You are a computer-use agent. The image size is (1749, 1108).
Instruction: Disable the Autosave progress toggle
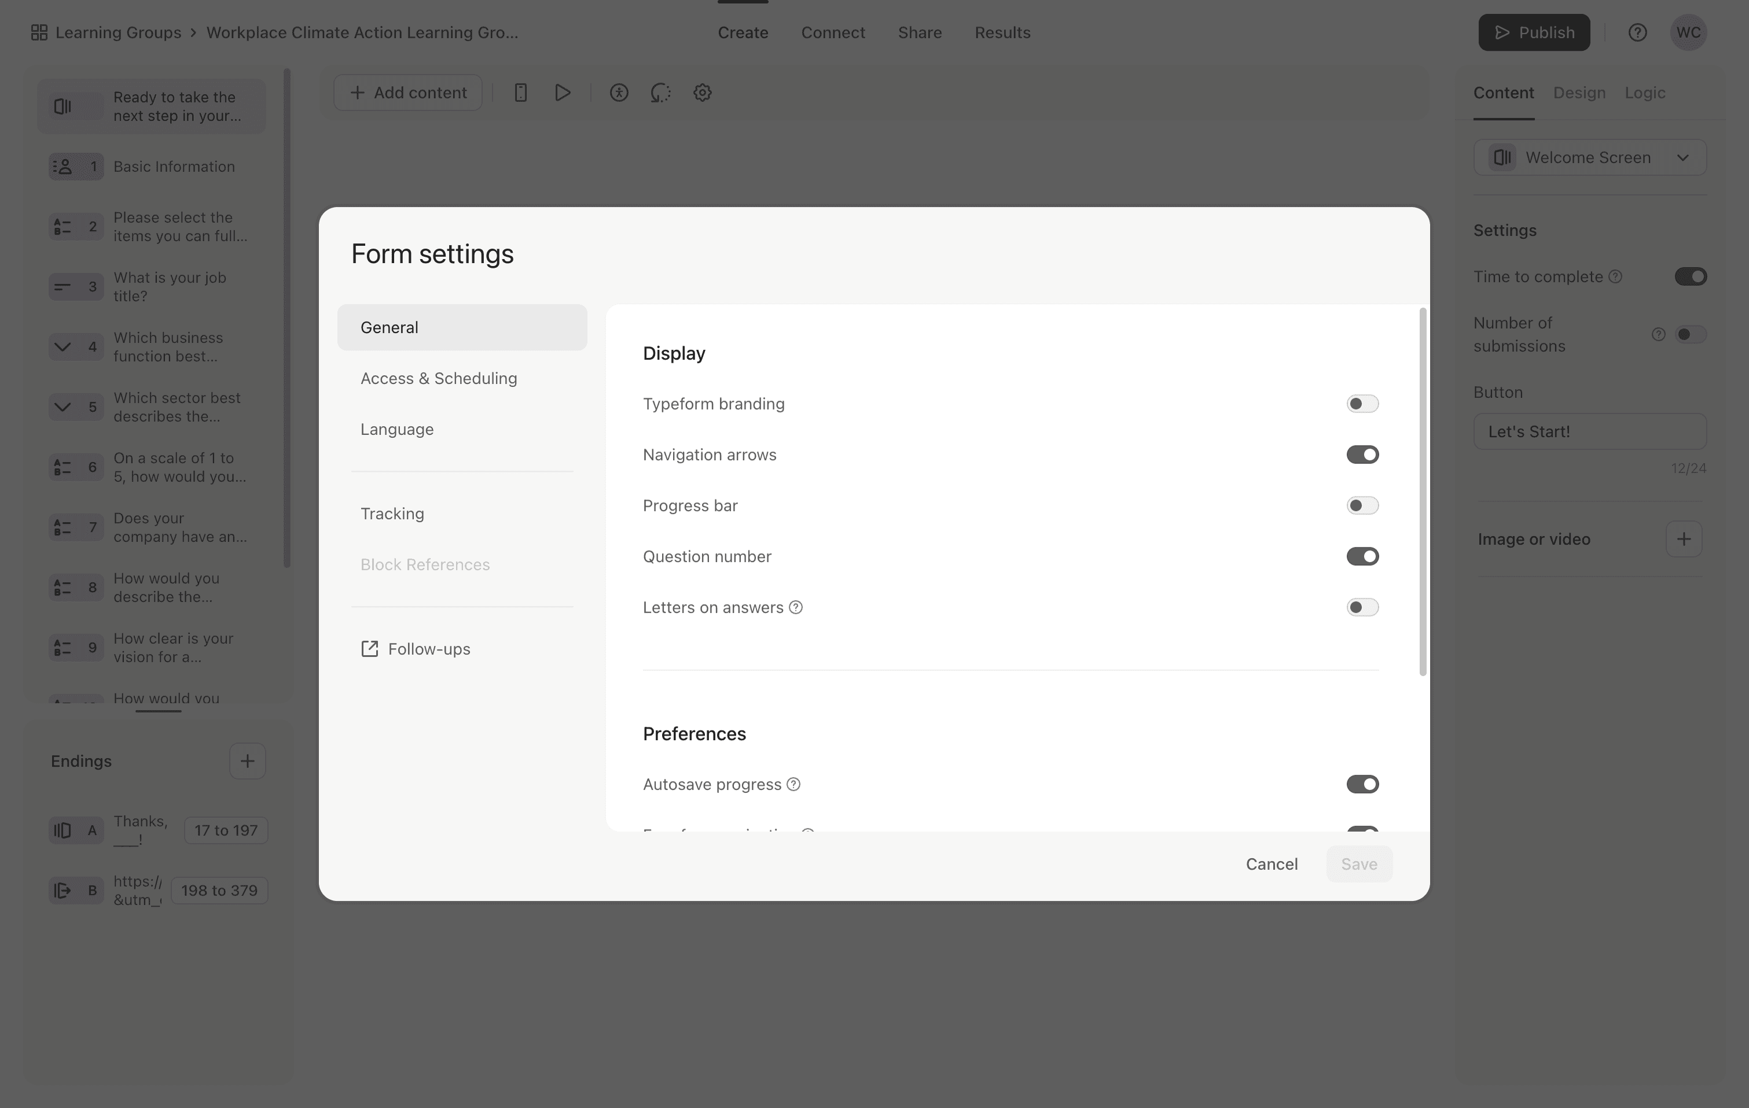tap(1362, 784)
